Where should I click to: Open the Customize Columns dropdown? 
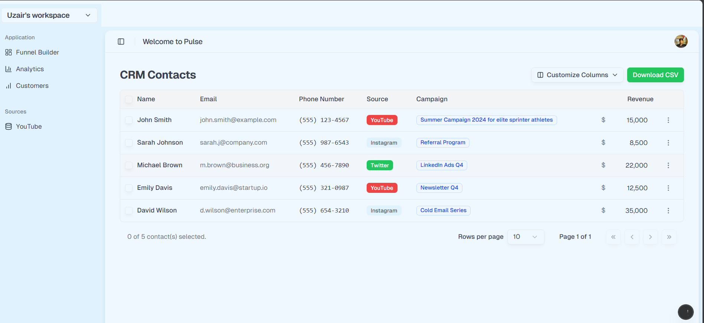point(577,75)
